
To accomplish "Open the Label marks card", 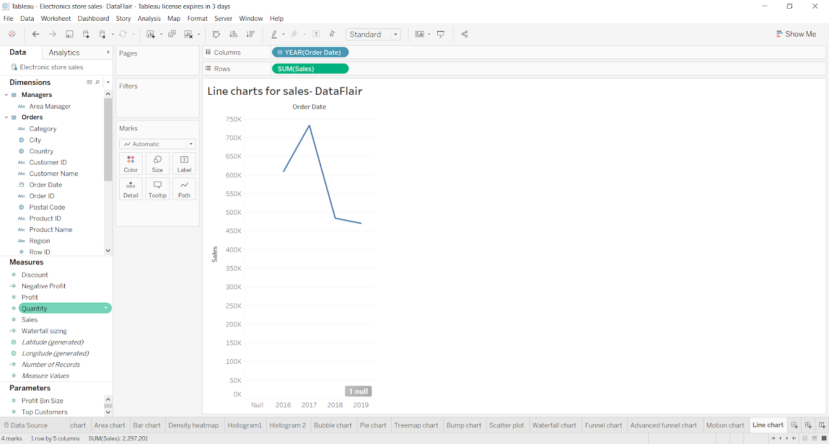I will point(184,163).
